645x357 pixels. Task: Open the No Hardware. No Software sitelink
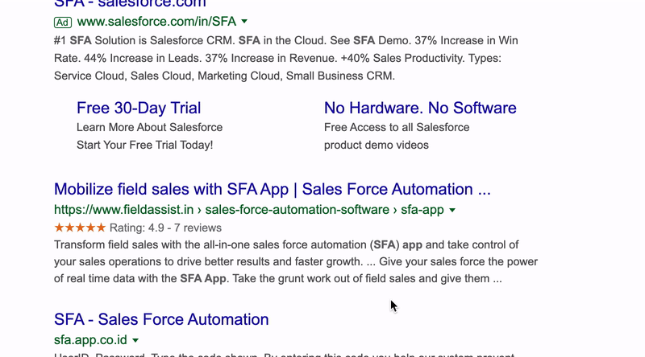420,108
